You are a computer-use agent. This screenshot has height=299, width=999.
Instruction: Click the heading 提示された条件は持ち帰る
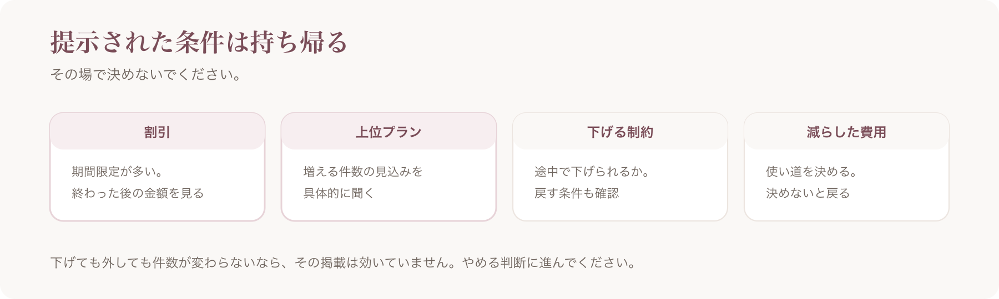click(x=199, y=43)
